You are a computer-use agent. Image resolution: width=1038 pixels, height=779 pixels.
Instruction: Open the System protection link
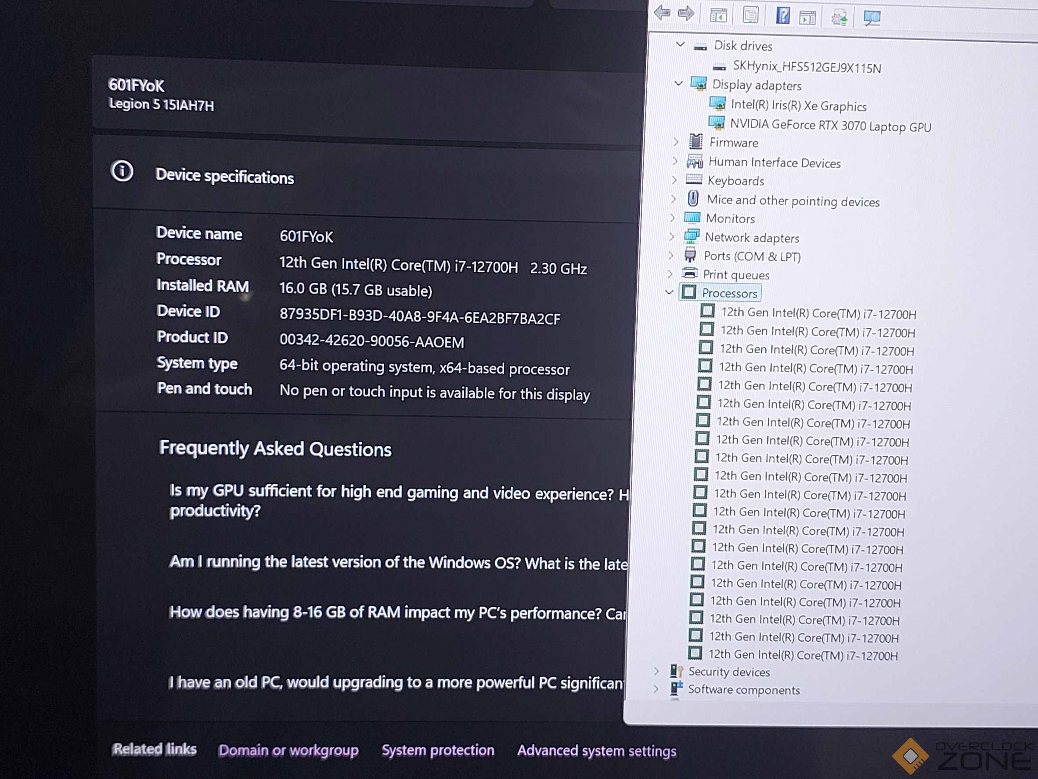coord(437,750)
